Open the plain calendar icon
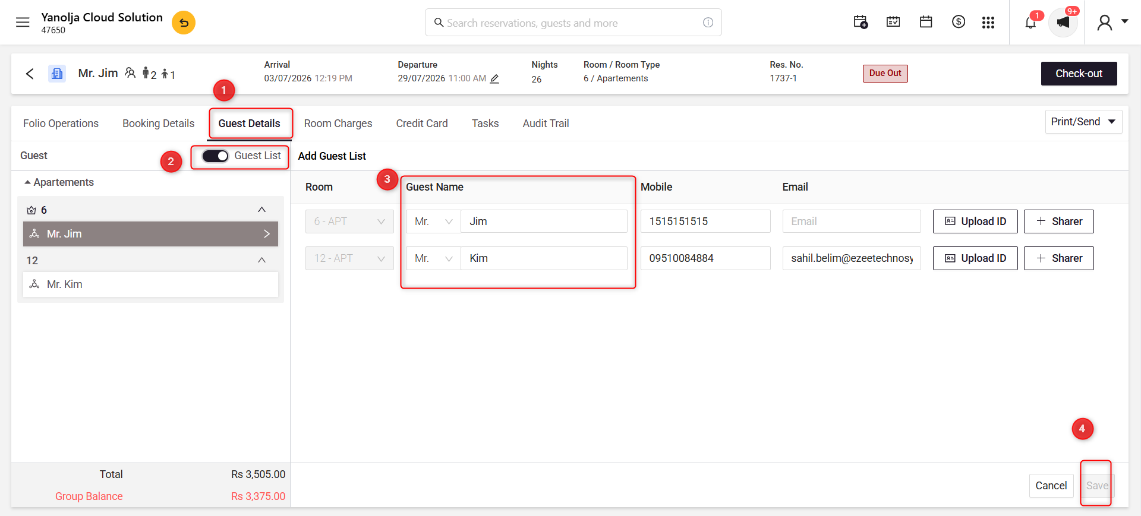This screenshot has width=1141, height=516. tap(926, 23)
